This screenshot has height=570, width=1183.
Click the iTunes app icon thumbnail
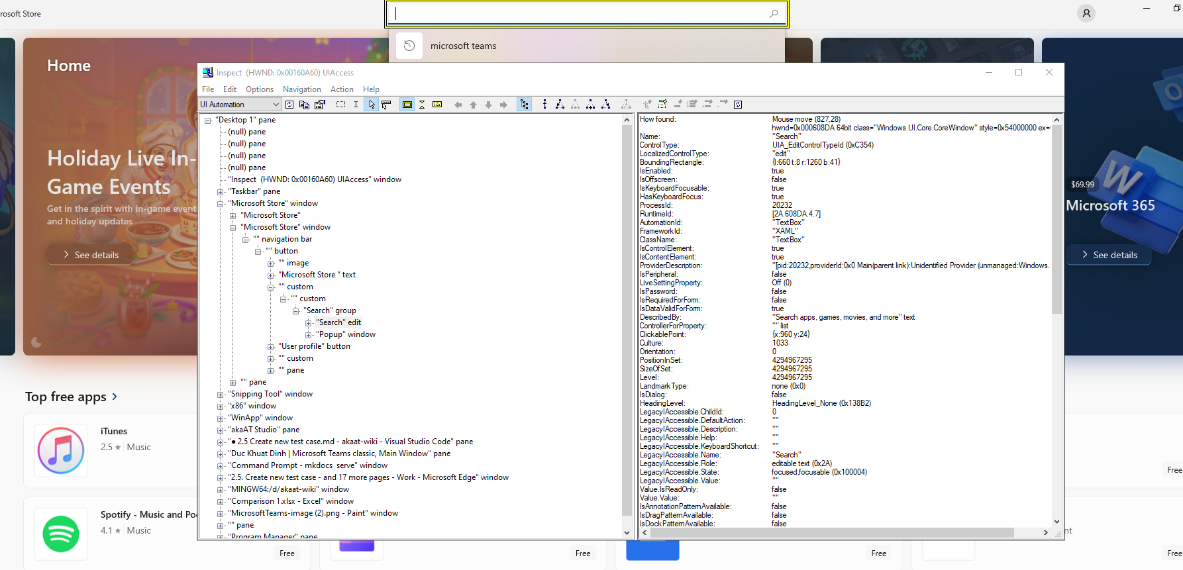(x=61, y=451)
